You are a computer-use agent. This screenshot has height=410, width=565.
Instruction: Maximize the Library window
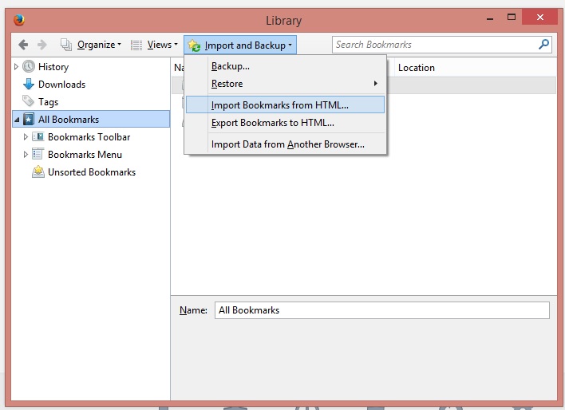(512, 17)
